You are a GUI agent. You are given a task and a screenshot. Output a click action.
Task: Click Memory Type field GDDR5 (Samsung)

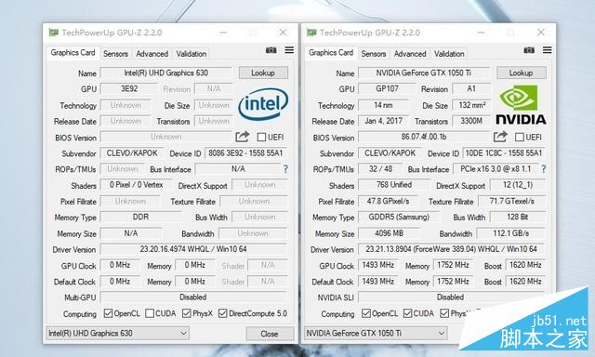coord(399,217)
